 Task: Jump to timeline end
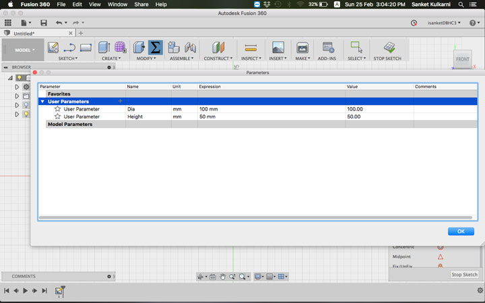point(44,291)
